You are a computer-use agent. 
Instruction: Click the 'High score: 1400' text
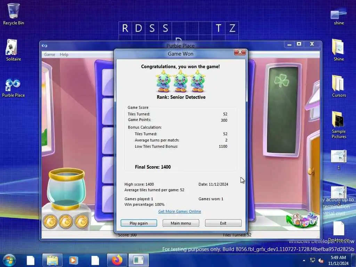139,184
